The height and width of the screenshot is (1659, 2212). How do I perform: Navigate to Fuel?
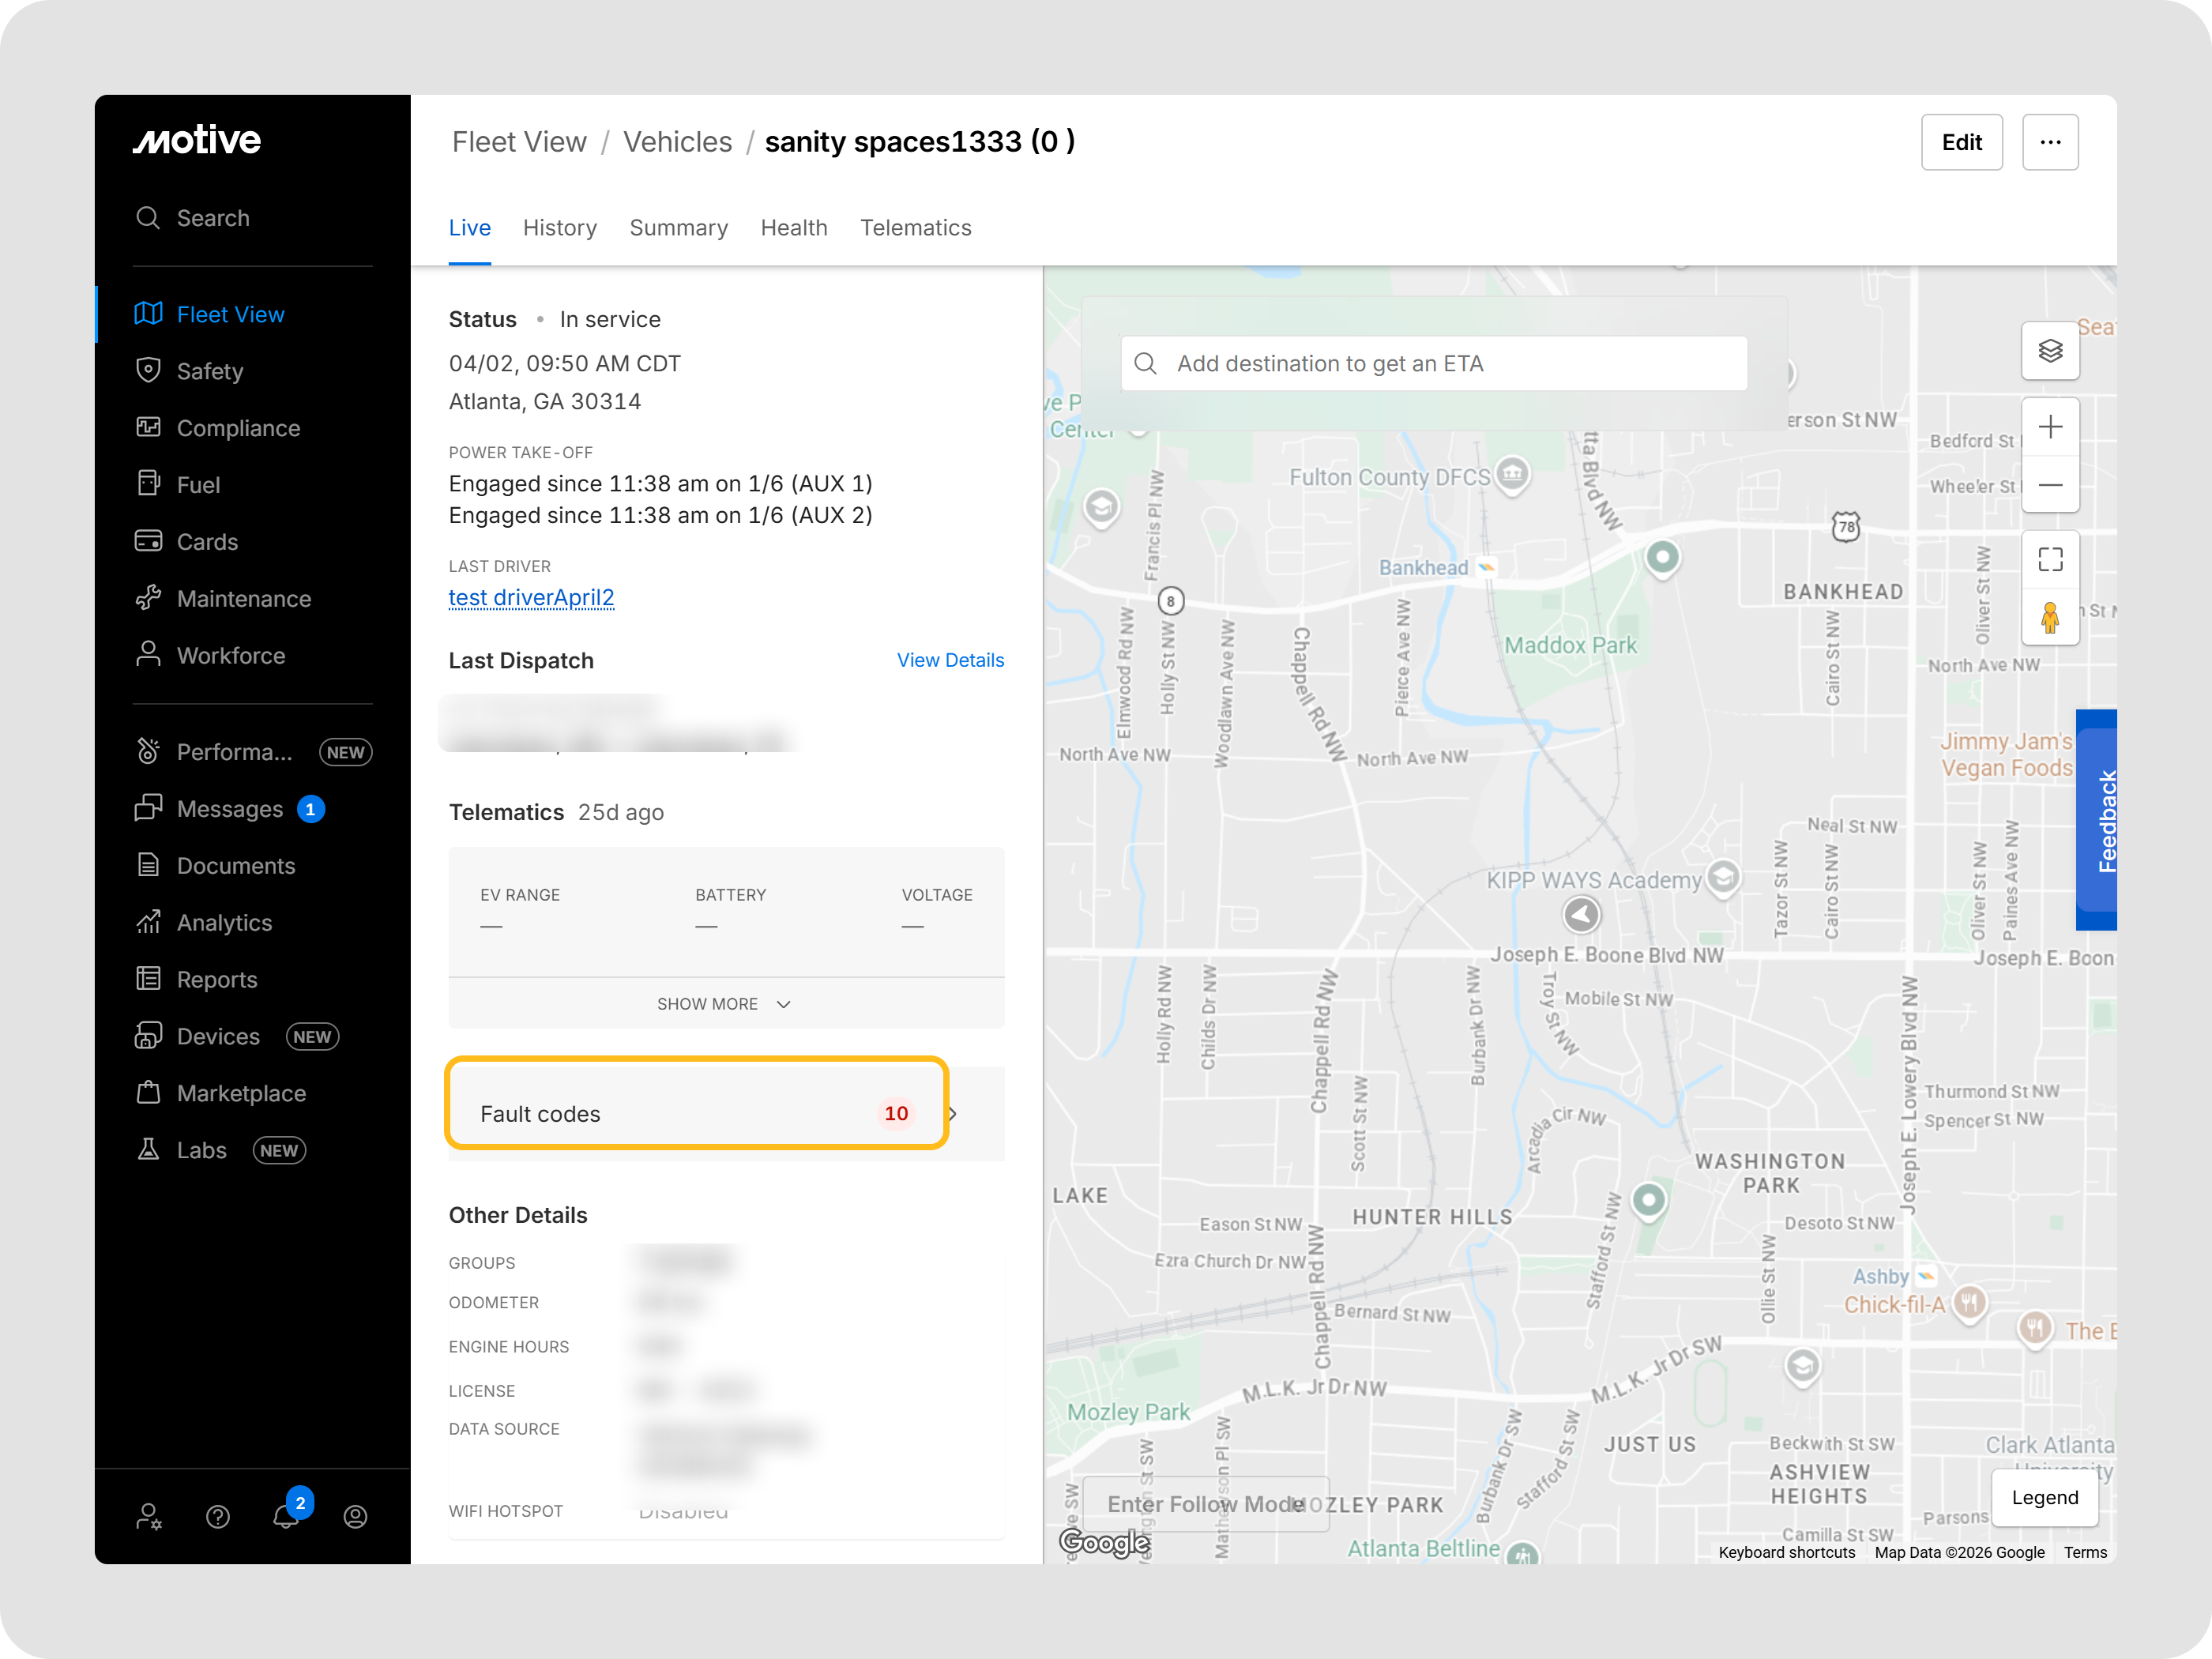coord(177,485)
